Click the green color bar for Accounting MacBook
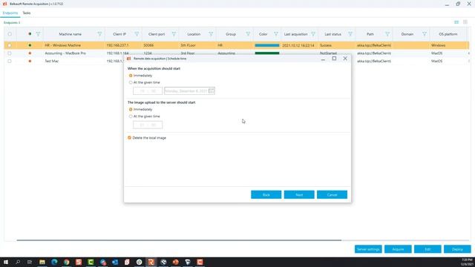The image size is (475, 267). [x=267, y=53]
